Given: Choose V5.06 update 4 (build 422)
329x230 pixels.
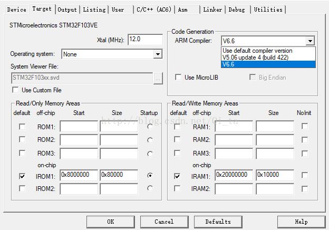Looking at the screenshot, I should coord(268,57).
